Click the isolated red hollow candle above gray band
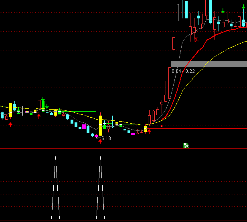This screenshot has width=247, height=222. (174, 43)
